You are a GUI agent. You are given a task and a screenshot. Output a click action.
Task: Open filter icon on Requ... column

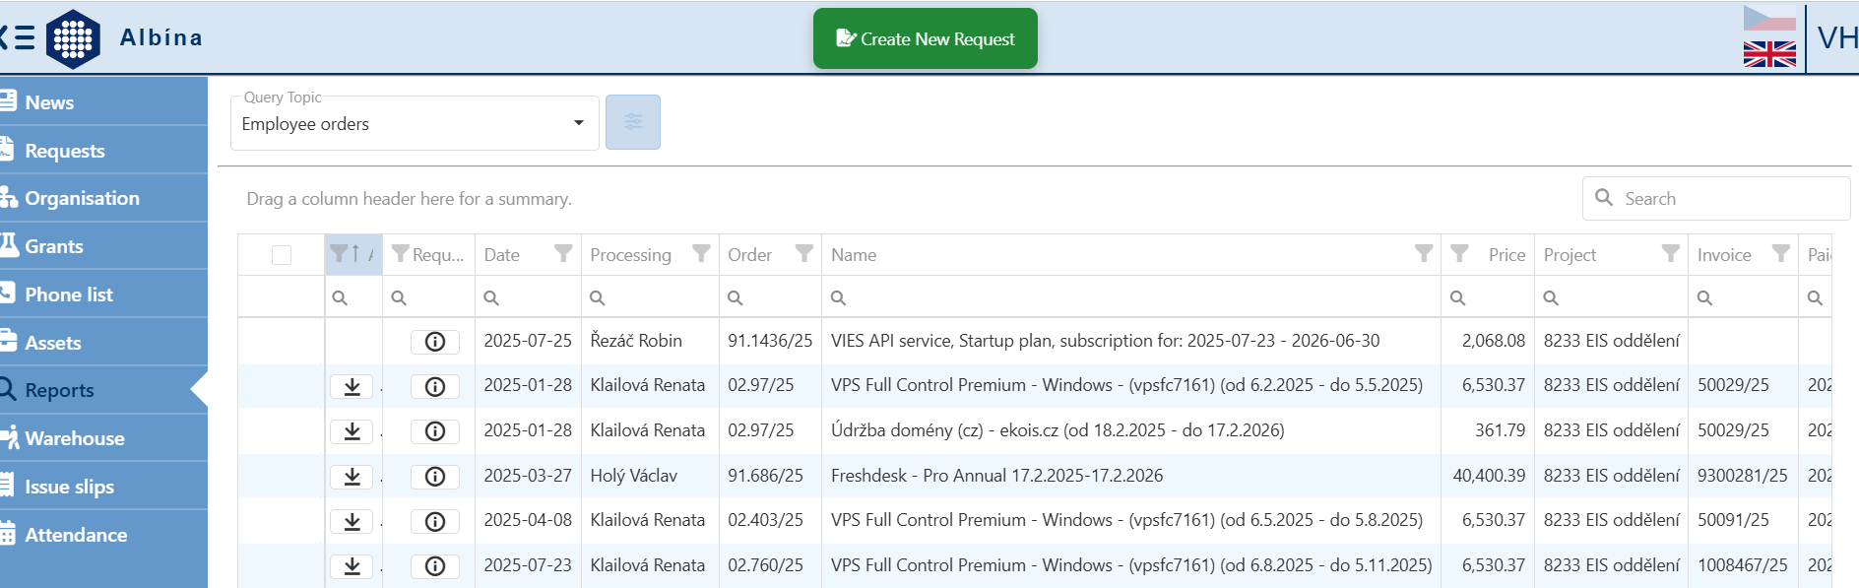[400, 254]
